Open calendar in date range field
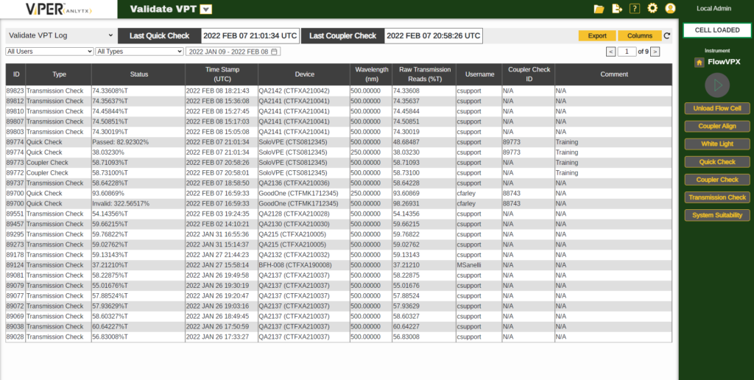 tap(275, 52)
